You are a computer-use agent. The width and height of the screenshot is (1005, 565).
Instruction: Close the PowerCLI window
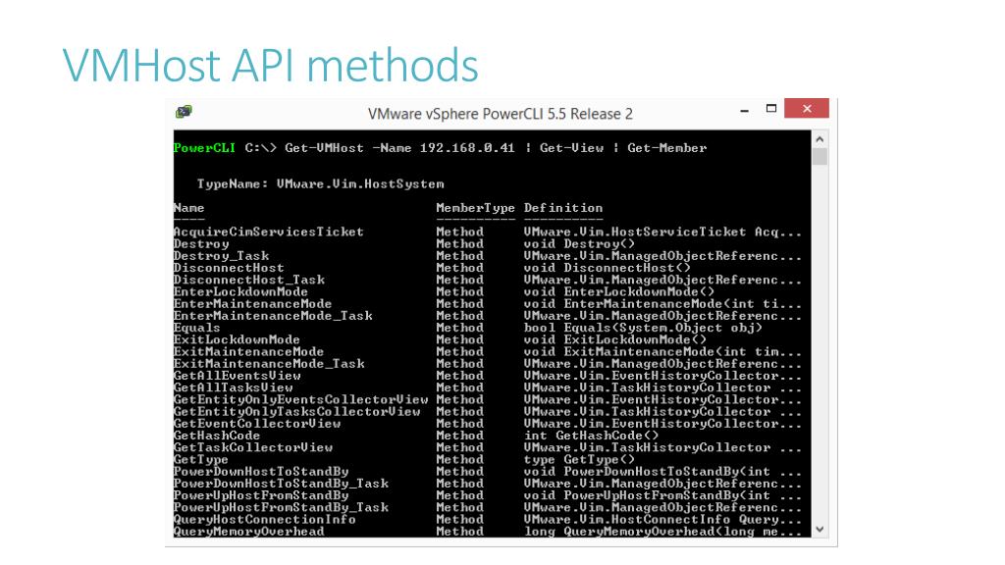pos(807,108)
